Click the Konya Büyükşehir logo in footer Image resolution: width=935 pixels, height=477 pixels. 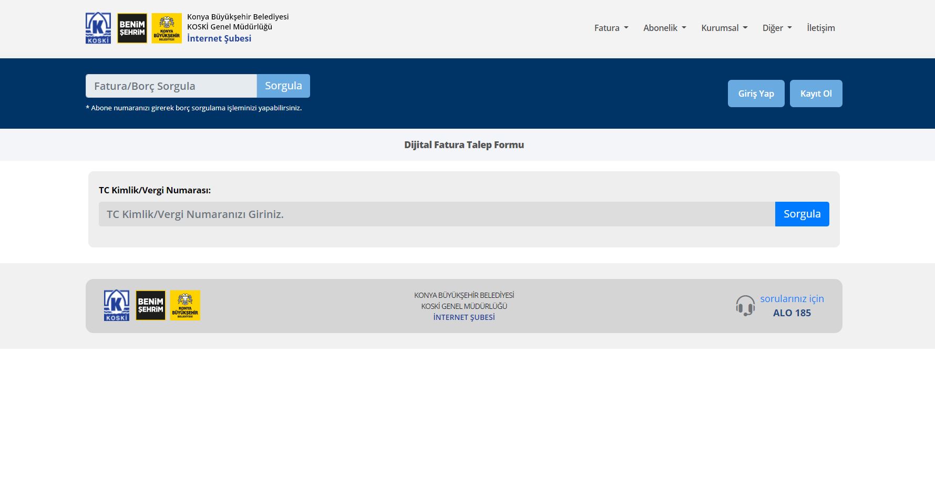(185, 305)
